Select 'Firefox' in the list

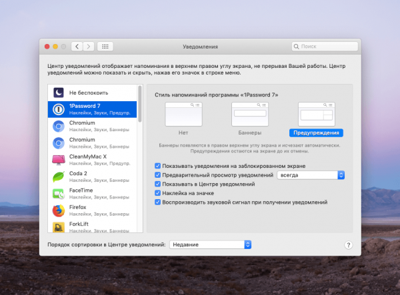tap(92, 210)
